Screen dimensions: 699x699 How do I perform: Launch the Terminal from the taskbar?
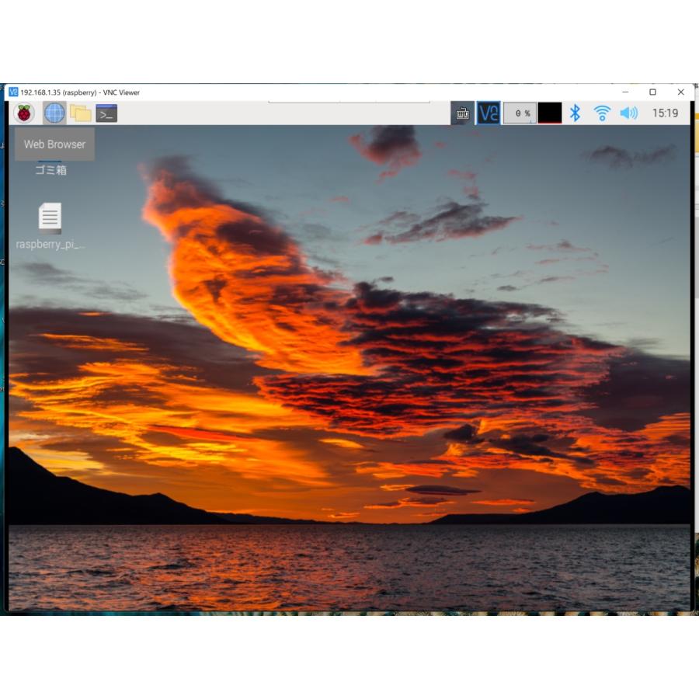coord(106,113)
